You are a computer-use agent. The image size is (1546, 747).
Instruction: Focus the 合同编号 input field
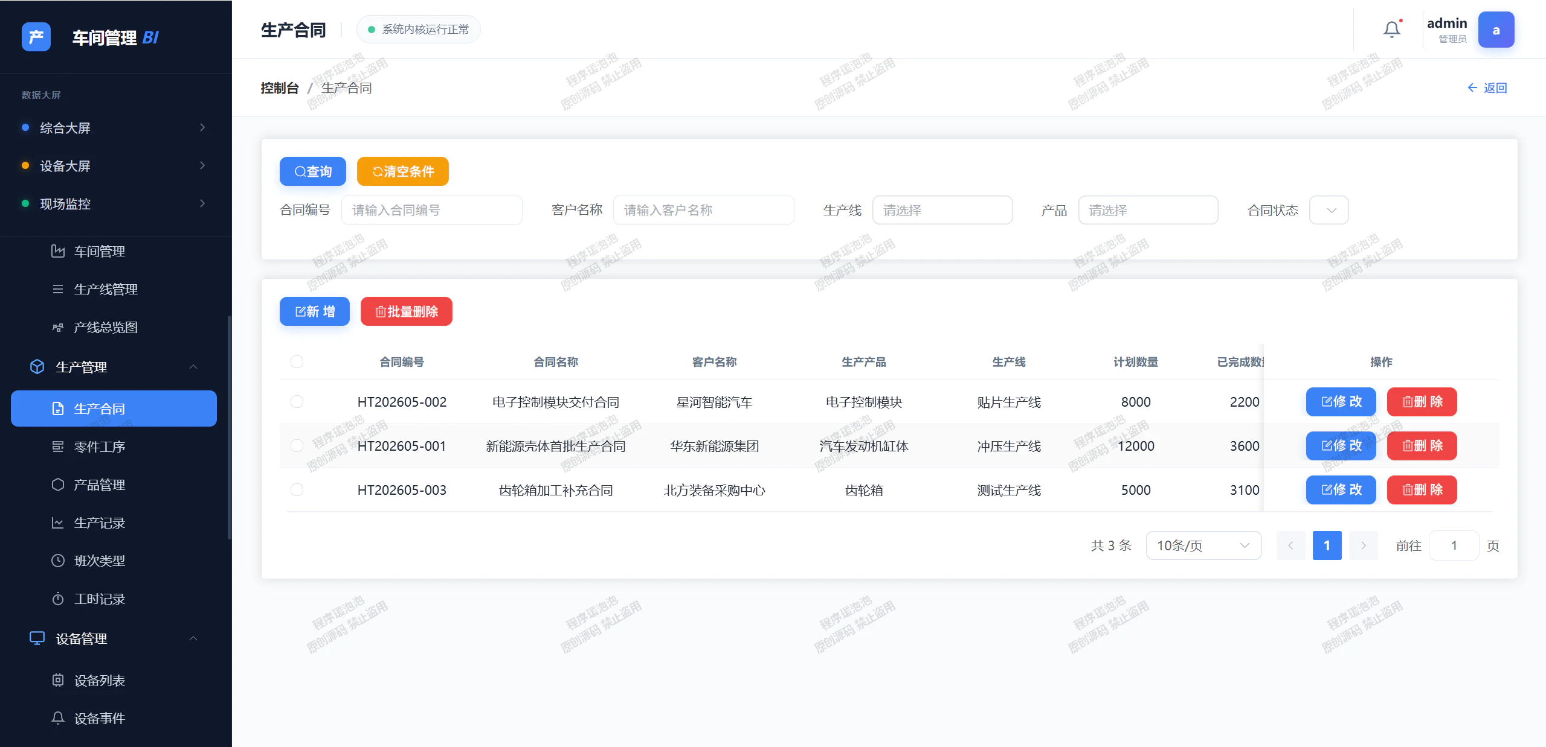pos(432,210)
